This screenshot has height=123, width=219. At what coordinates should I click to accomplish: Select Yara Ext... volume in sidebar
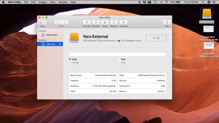point(50,44)
